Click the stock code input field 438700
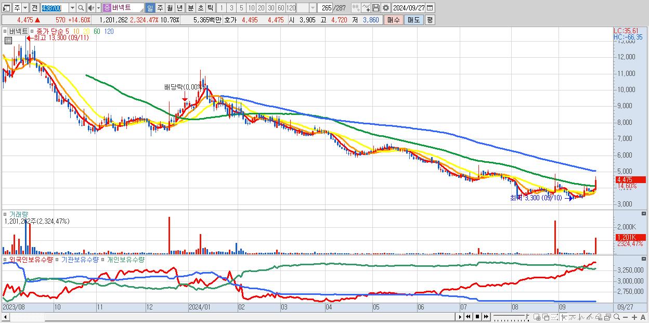The width and height of the screenshot is (649, 323). click(x=54, y=8)
